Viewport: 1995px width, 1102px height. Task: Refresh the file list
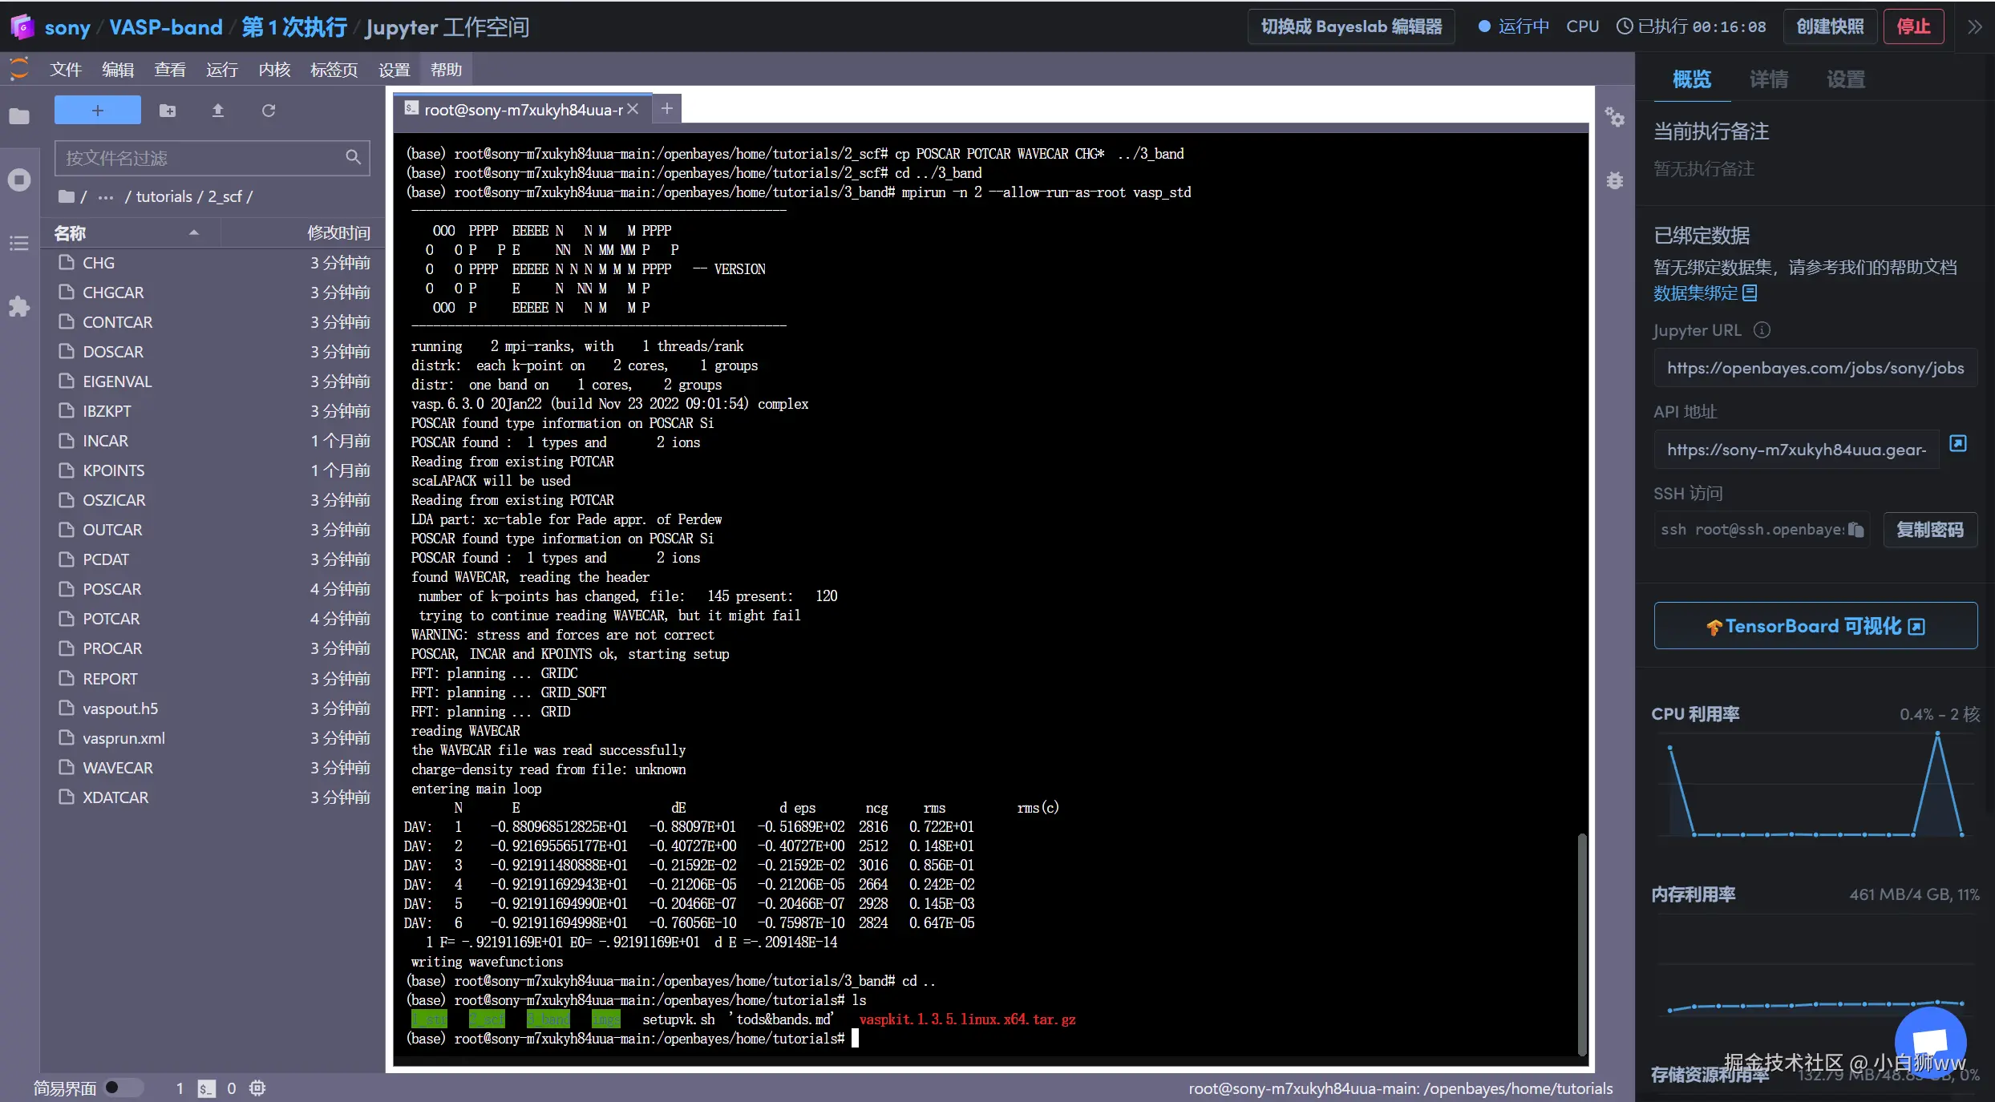point(269,111)
